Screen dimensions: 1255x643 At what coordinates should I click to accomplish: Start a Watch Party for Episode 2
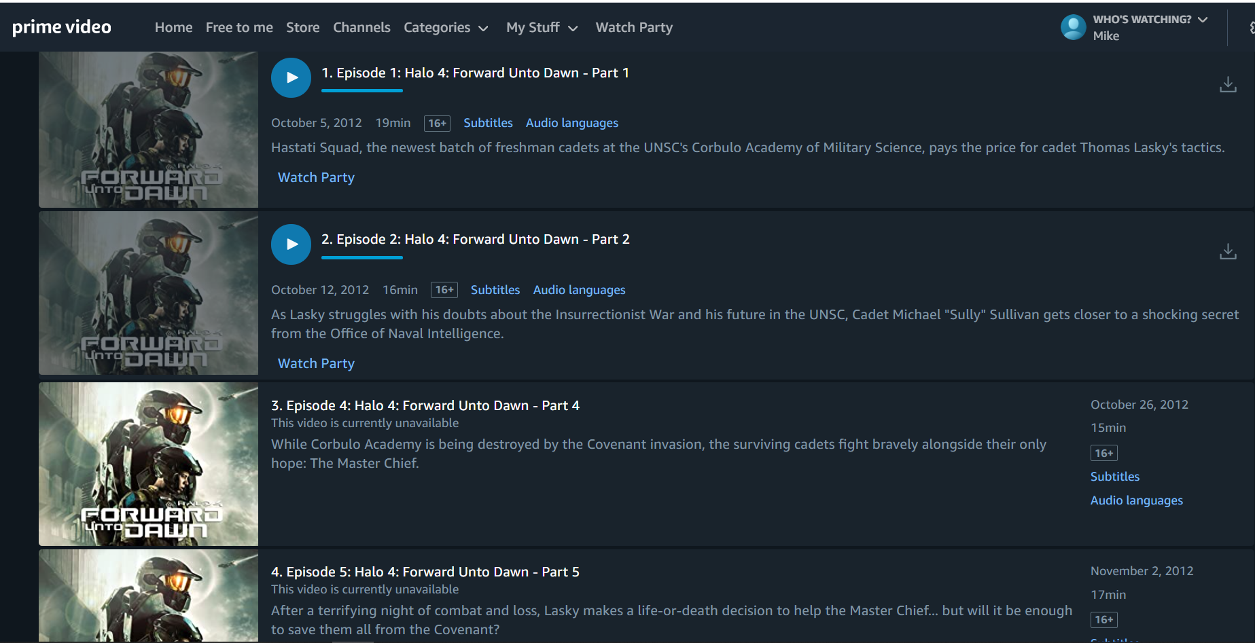(316, 363)
